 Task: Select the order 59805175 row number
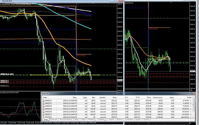[x=48, y=109]
